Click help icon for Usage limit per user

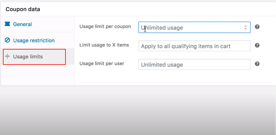pyautogui.click(x=257, y=64)
